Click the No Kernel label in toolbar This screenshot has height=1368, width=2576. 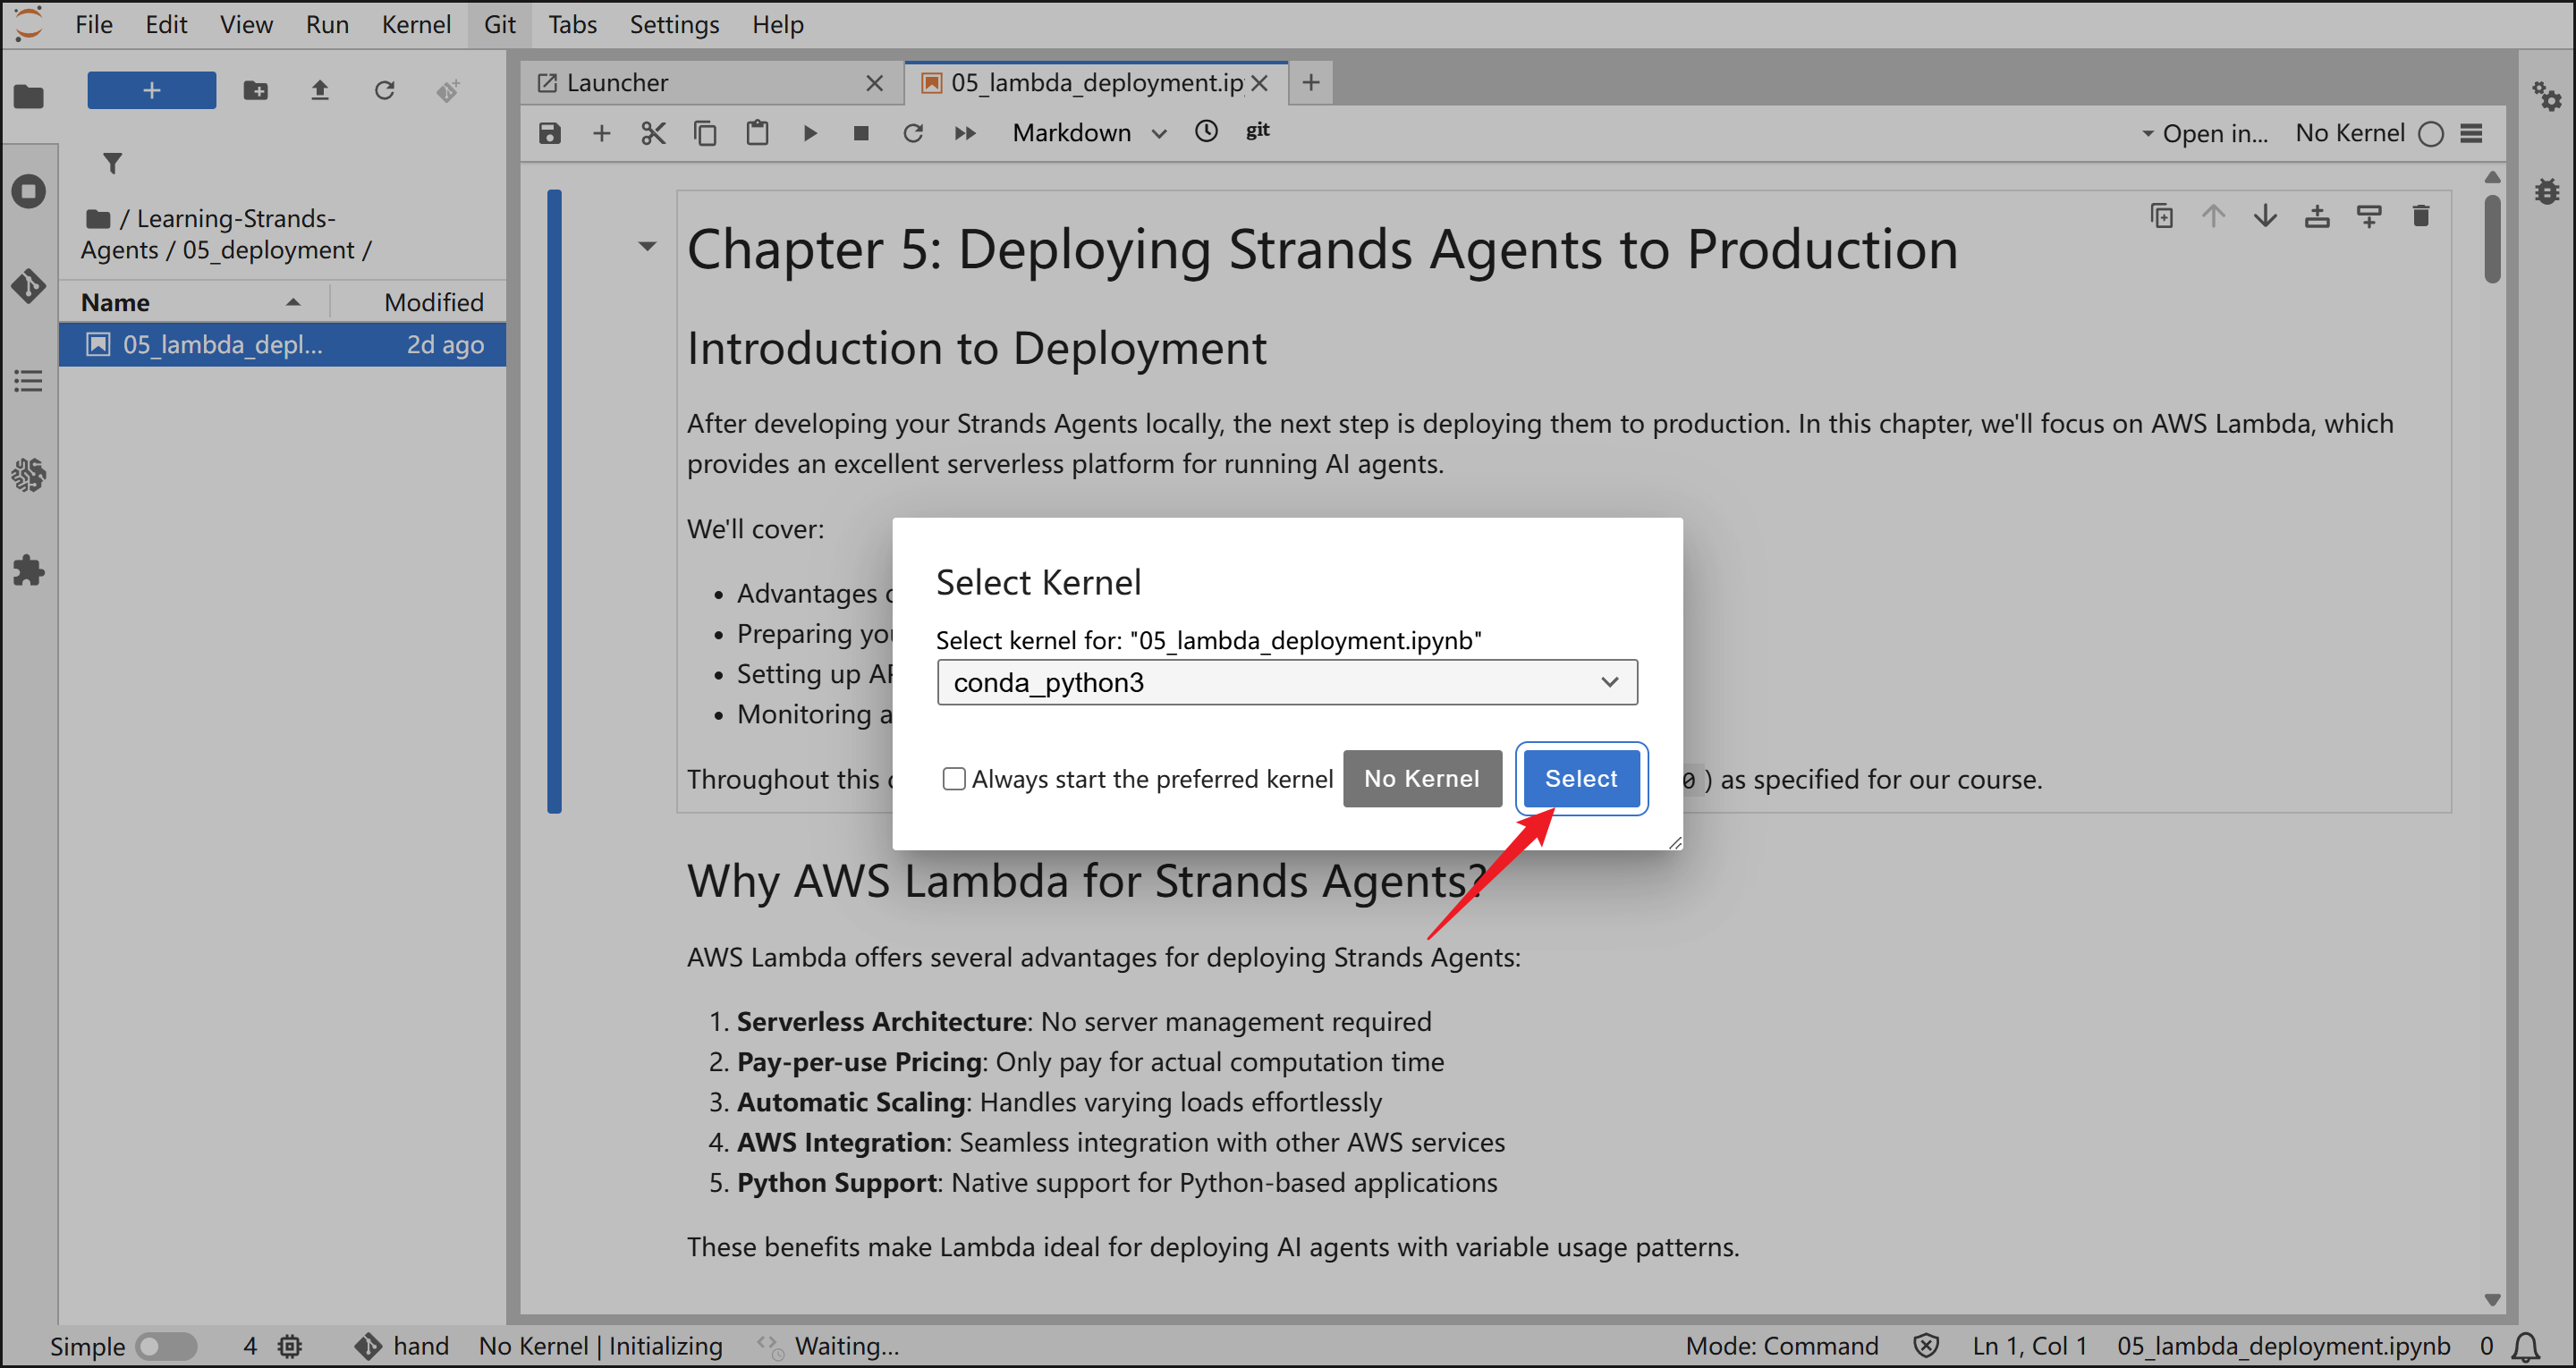2350,133
